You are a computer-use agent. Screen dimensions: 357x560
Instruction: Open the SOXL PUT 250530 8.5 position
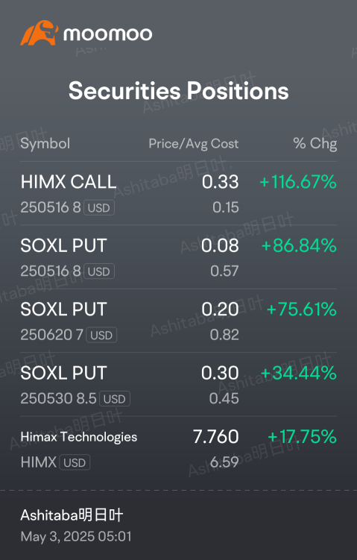tap(179, 384)
